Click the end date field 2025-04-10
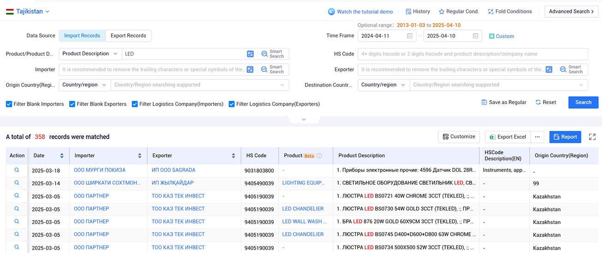 pos(453,36)
